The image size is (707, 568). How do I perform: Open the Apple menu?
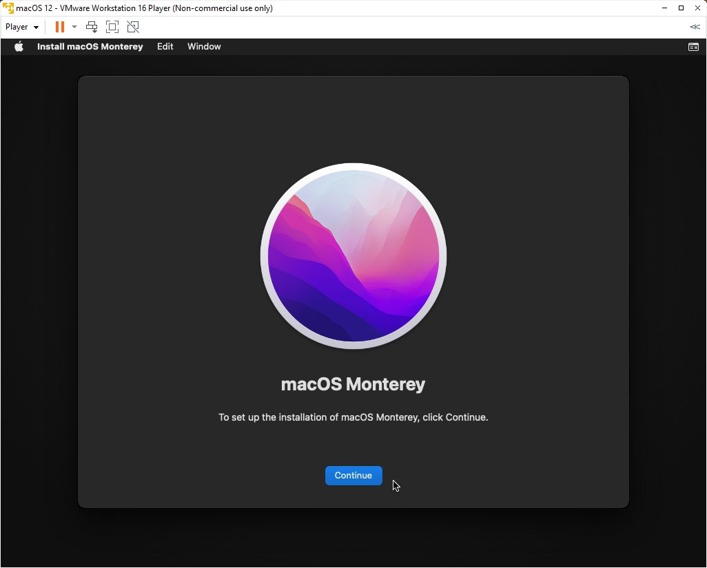19,46
